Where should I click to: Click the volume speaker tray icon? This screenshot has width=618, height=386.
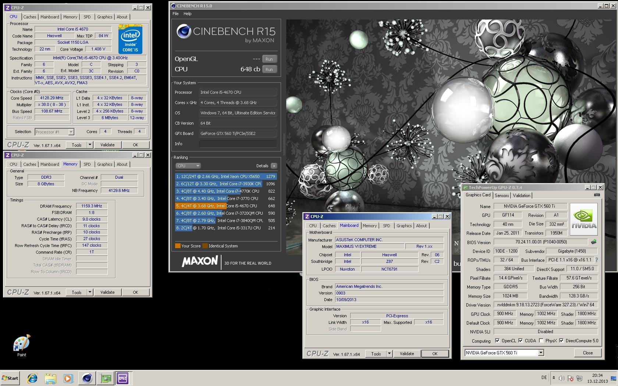[x=562, y=378]
